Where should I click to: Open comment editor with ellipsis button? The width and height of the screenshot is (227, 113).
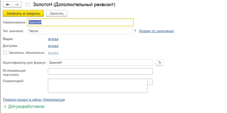150,82
